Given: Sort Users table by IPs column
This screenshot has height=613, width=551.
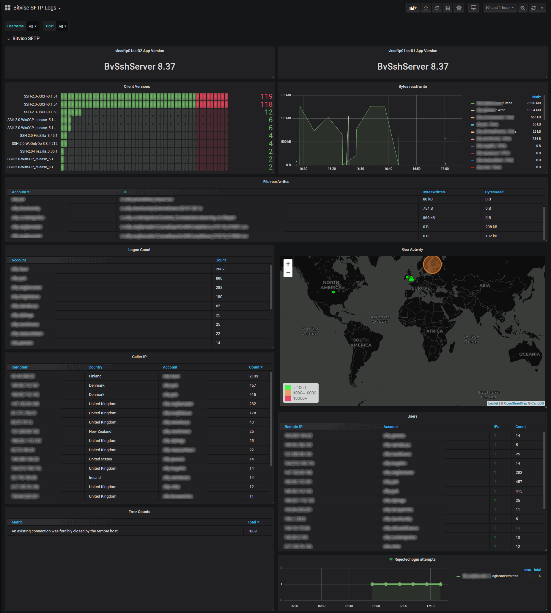Looking at the screenshot, I should pyautogui.click(x=496, y=427).
